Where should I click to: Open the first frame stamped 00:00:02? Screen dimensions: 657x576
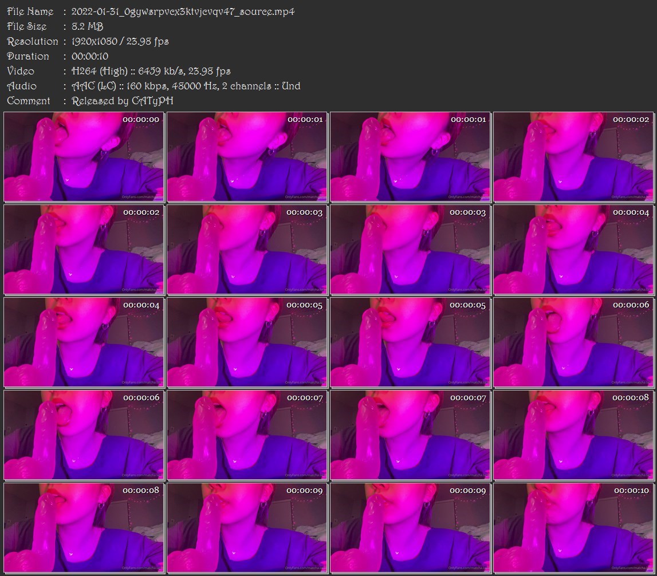coord(573,157)
